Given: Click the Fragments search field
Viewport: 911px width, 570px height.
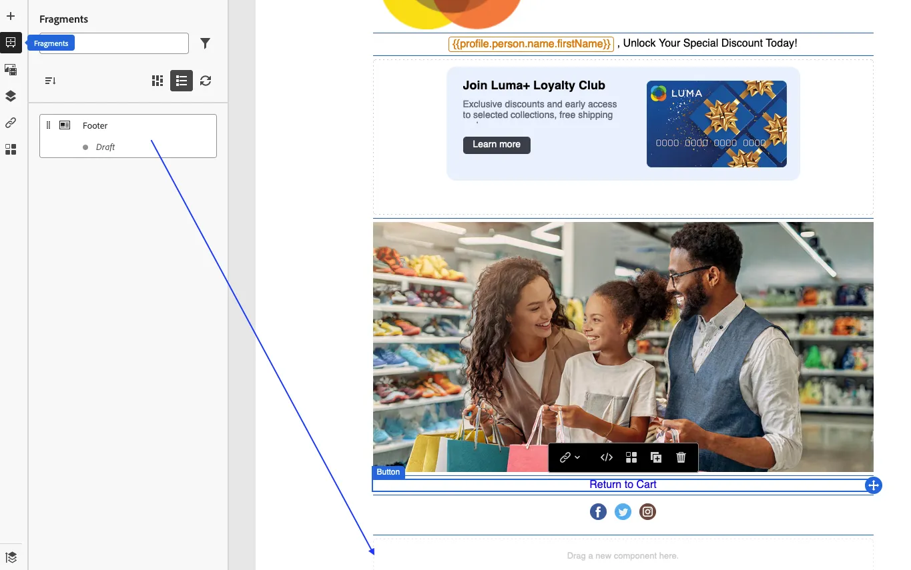Looking at the screenshot, I should [114, 43].
